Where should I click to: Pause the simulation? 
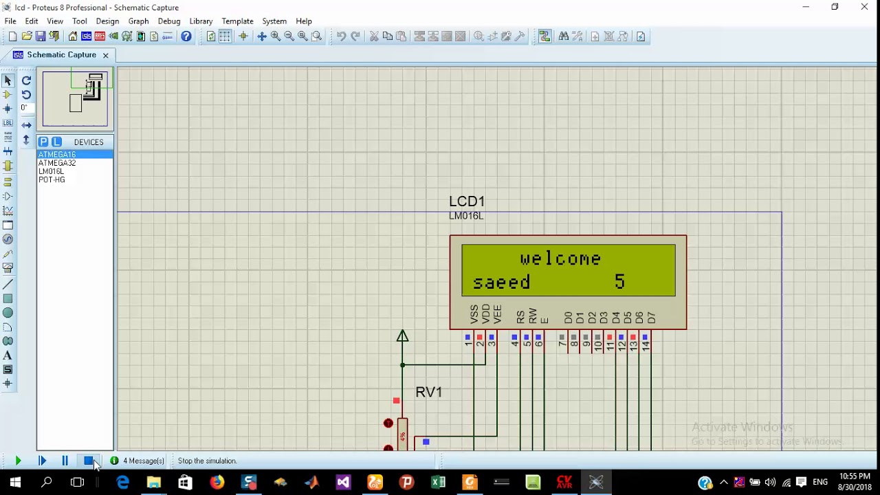pyautogui.click(x=65, y=461)
